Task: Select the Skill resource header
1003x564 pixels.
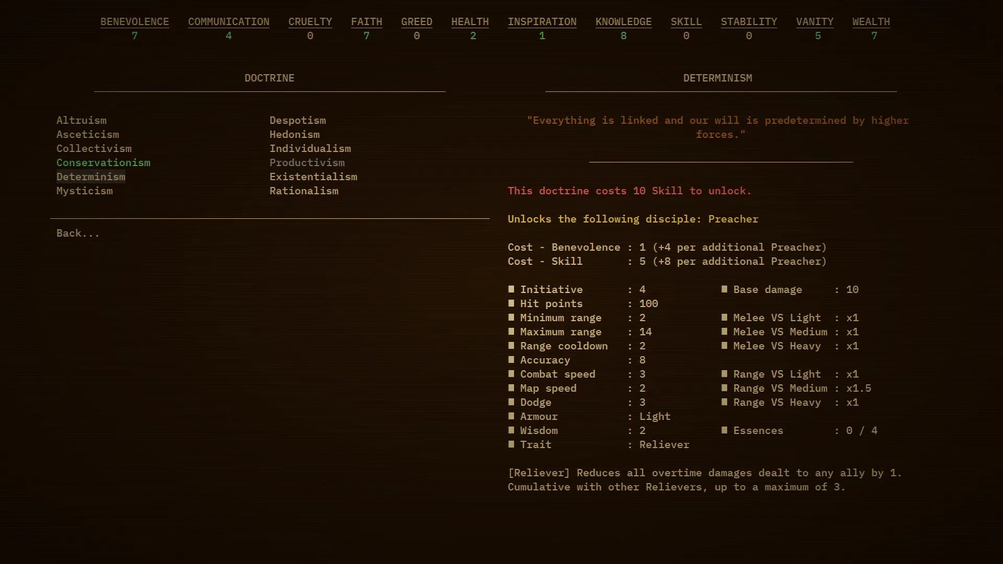Action: tap(686, 21)
